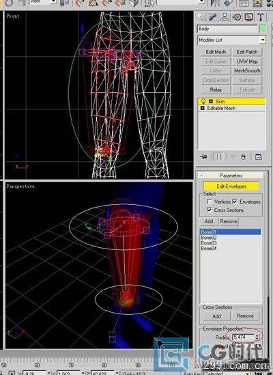The height and width of the screenshot is (375, 273).
Task: Toggle the Spinner Snap icon
Action: (x=119, y=3)
